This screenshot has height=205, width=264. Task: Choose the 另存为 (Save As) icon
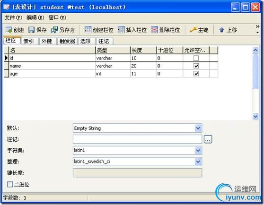(54, 30)
